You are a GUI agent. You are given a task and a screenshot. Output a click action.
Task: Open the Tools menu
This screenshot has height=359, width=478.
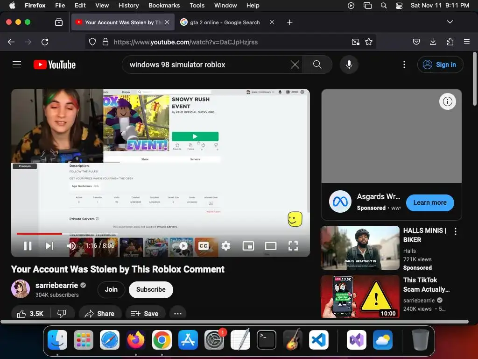[x=197, y=5]
